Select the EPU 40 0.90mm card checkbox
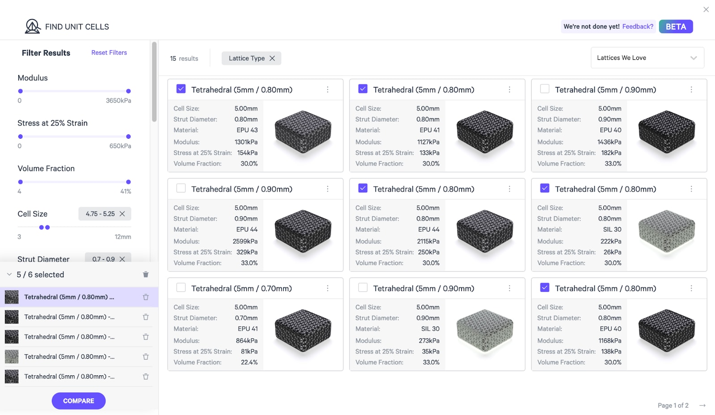715x415 pixels. pyautogui.click(x=545, y=89)
